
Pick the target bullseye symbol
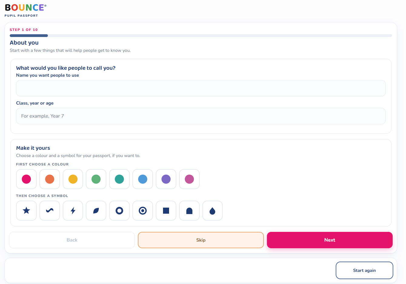coord(143,211)
